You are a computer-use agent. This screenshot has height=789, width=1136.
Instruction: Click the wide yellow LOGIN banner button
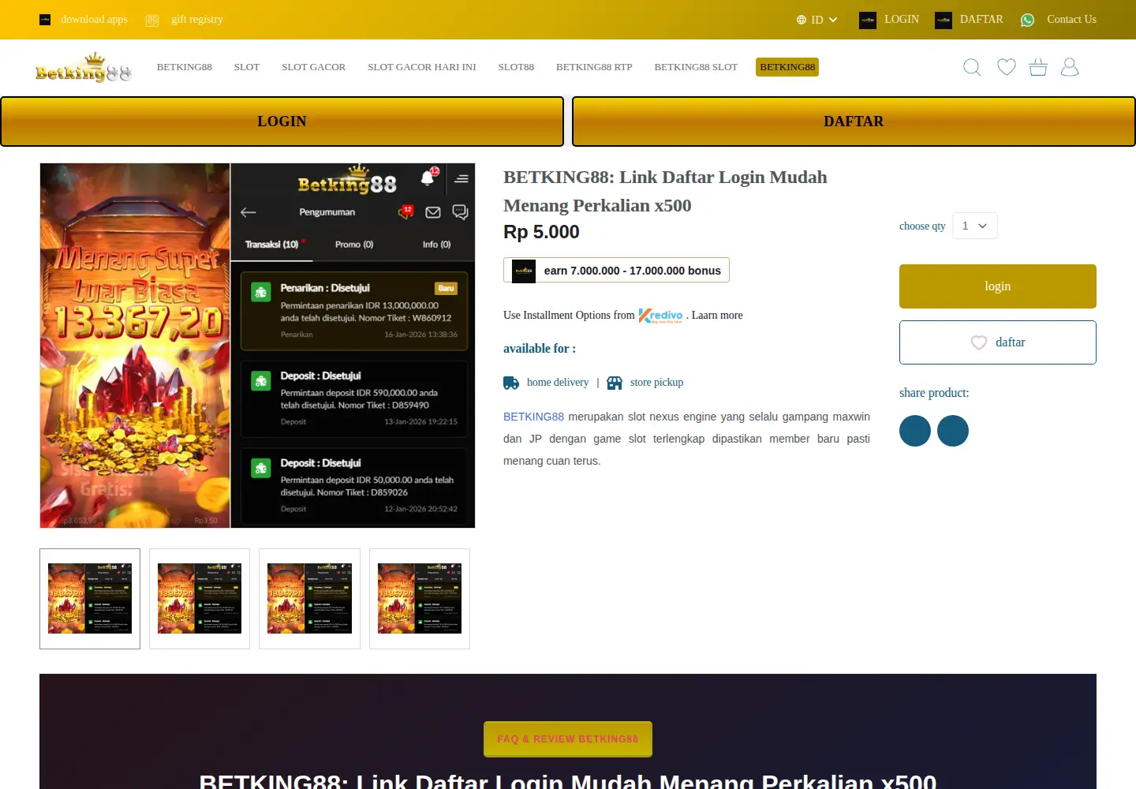(282, 122)
